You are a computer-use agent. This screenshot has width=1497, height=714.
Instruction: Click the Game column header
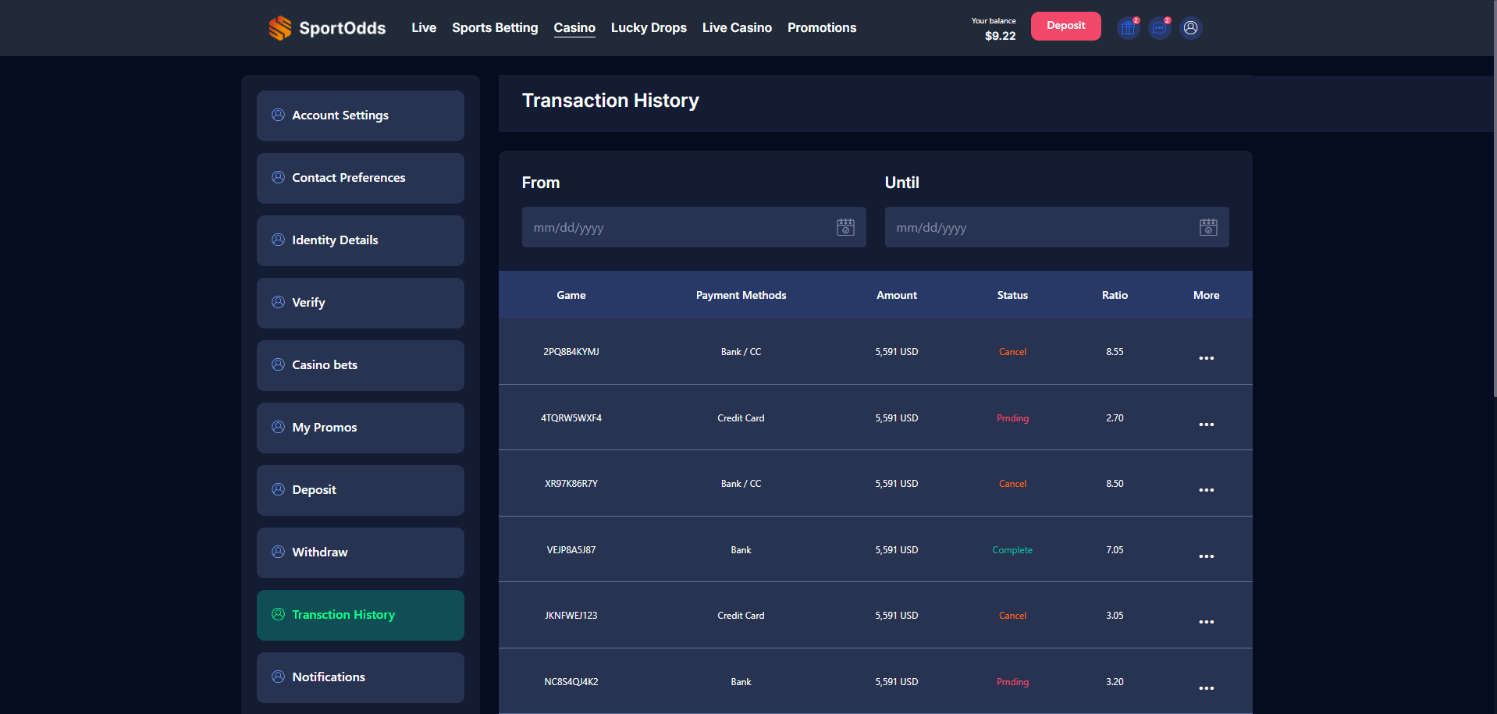tap(571, 295)
